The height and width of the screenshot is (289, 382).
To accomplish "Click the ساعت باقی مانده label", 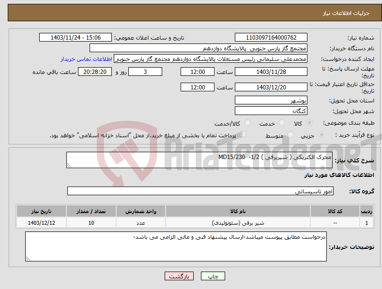I will 54,72.
